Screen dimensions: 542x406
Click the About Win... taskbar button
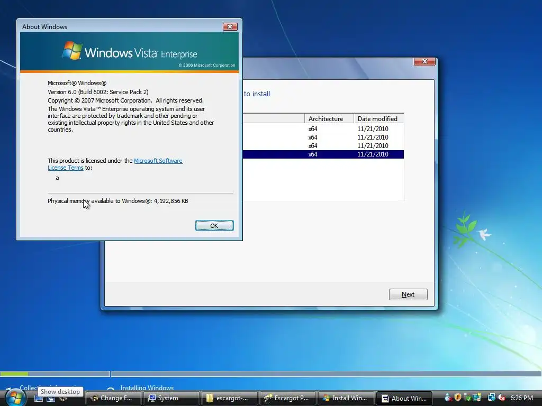click(x=403, y=398)
